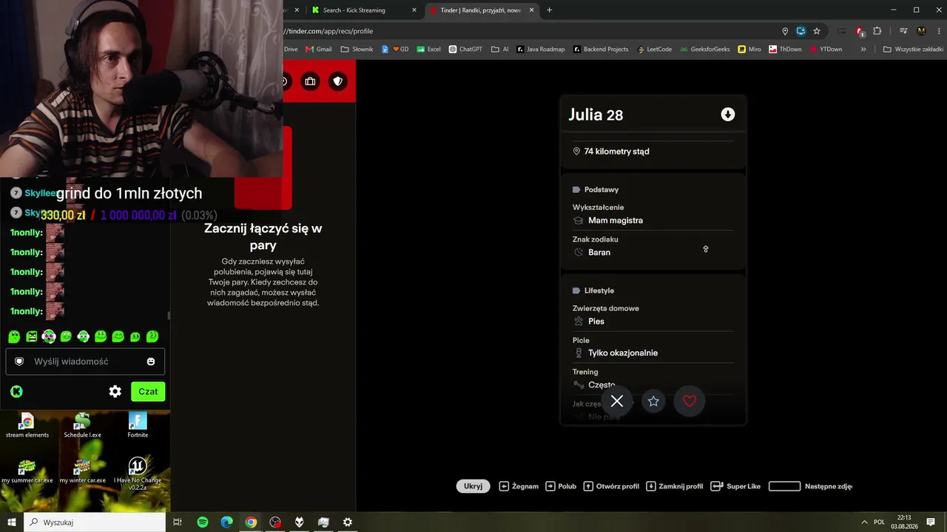
Task: Open the Chrome extensions puzzle icon
Action: coord(877,31)
